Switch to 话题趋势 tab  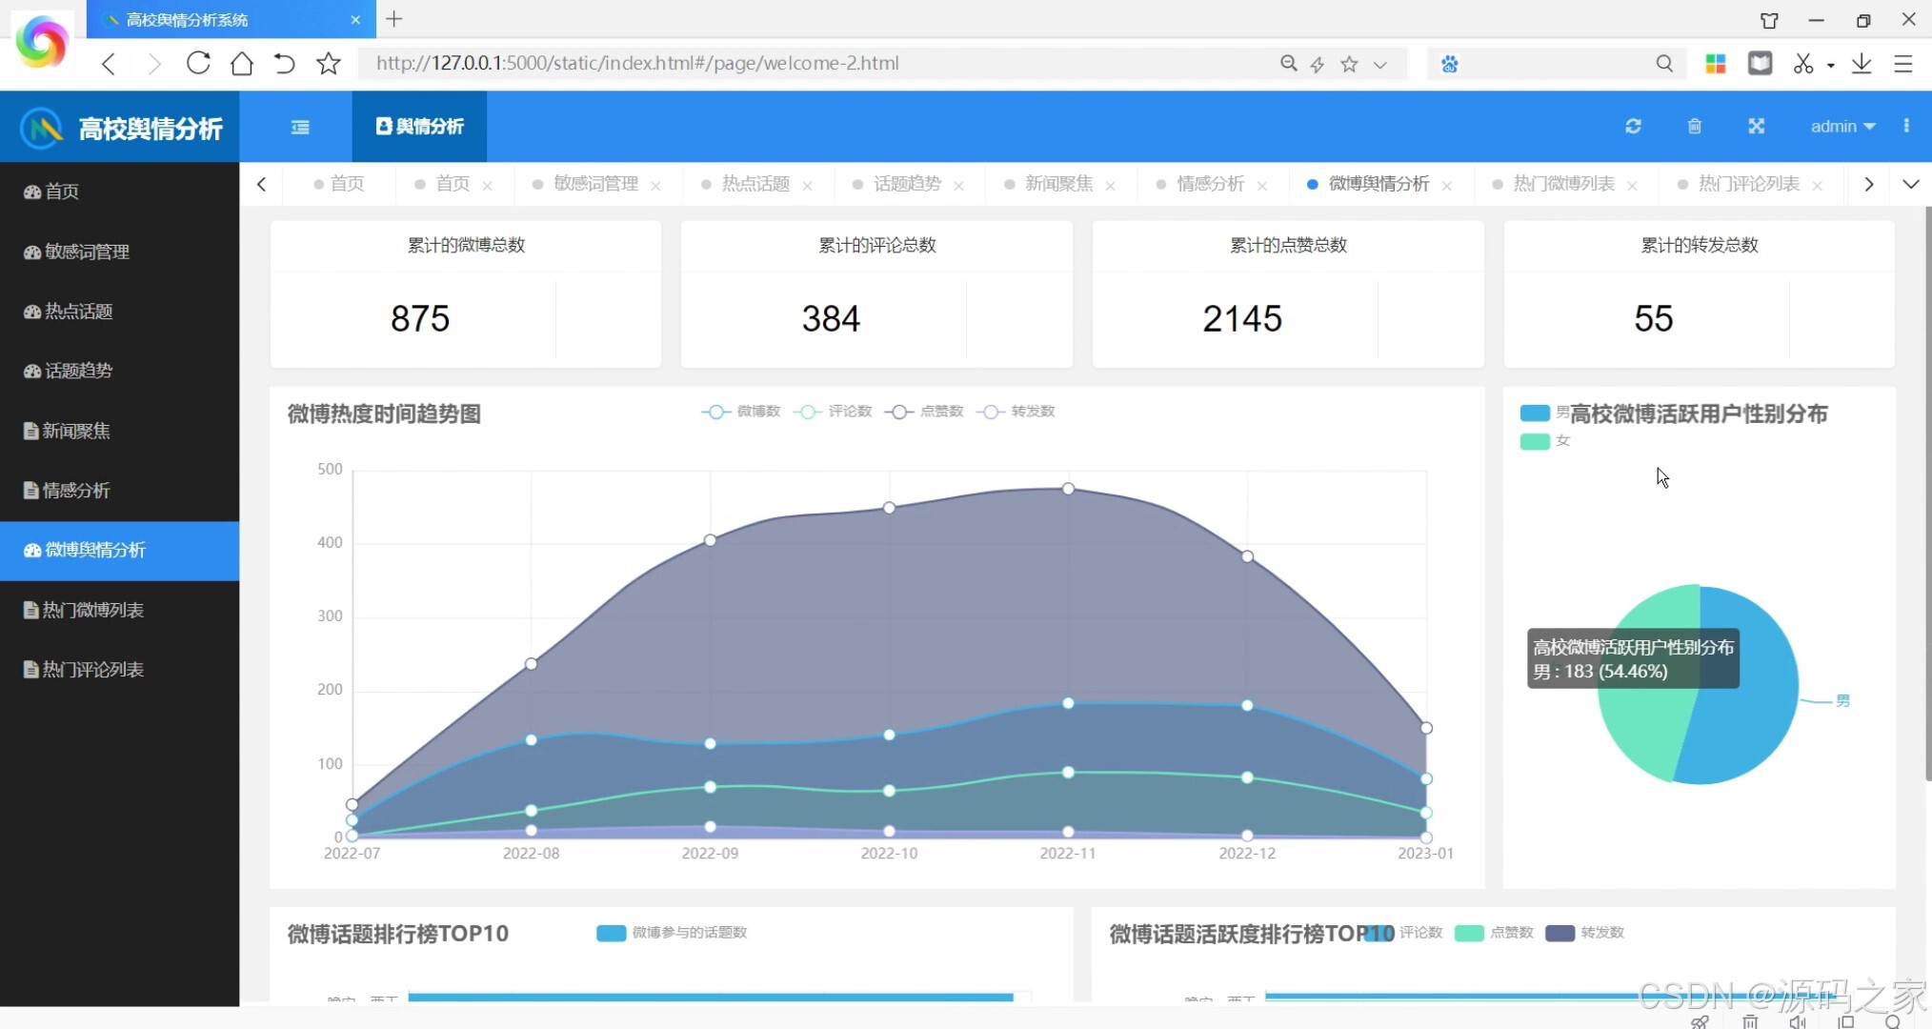point(907,184)
